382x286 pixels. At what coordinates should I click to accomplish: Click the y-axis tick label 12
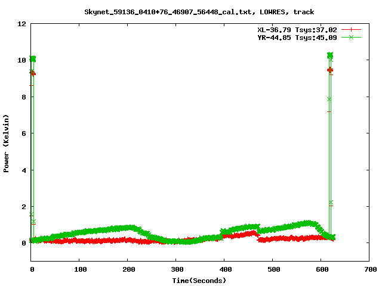(21, 24)
